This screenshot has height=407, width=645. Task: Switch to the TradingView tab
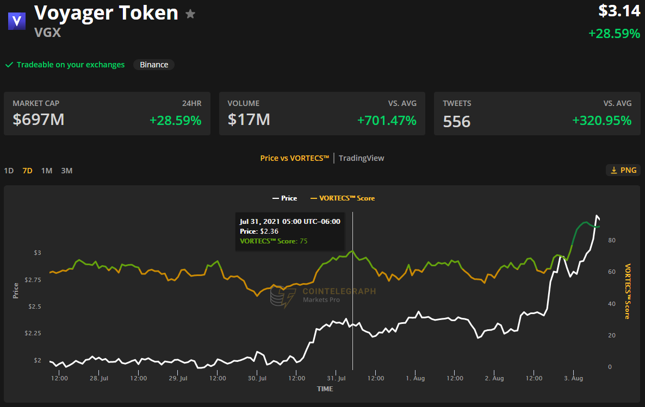coord(361,158)
